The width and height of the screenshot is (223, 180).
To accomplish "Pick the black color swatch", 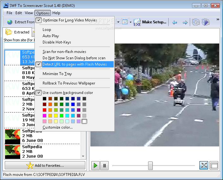I will [45, 99].
